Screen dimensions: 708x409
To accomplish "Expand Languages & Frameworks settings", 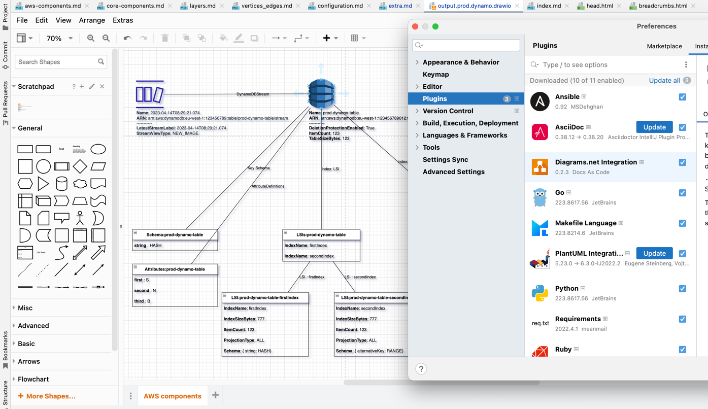I will (x=417, y=135).
